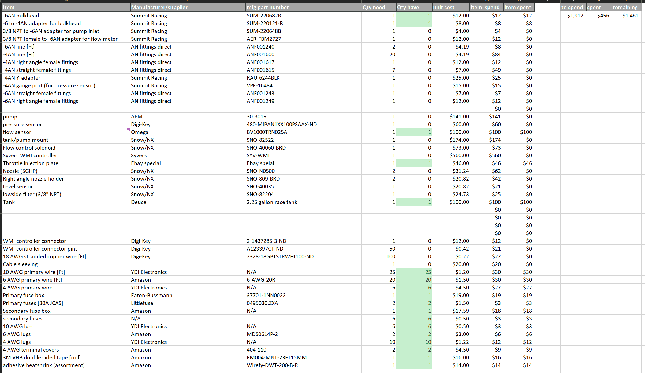
Task: Select the '-4AN Y-adapter' item cell
Action: point(66,78)
